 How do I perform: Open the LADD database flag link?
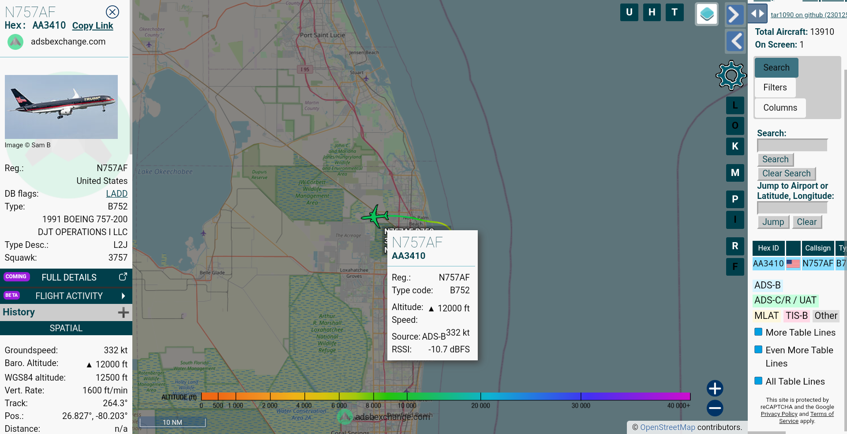pyautogui.click(x=117, y=194)
